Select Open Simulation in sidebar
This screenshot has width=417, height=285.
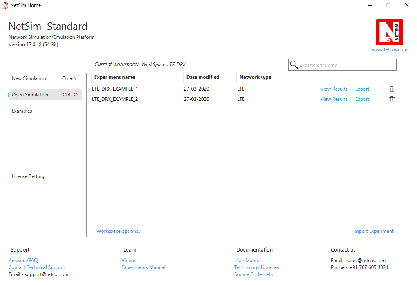[x=45, y=95]
